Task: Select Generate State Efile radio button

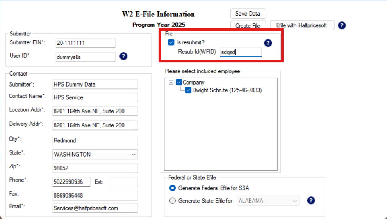Action: coord(172,201)
